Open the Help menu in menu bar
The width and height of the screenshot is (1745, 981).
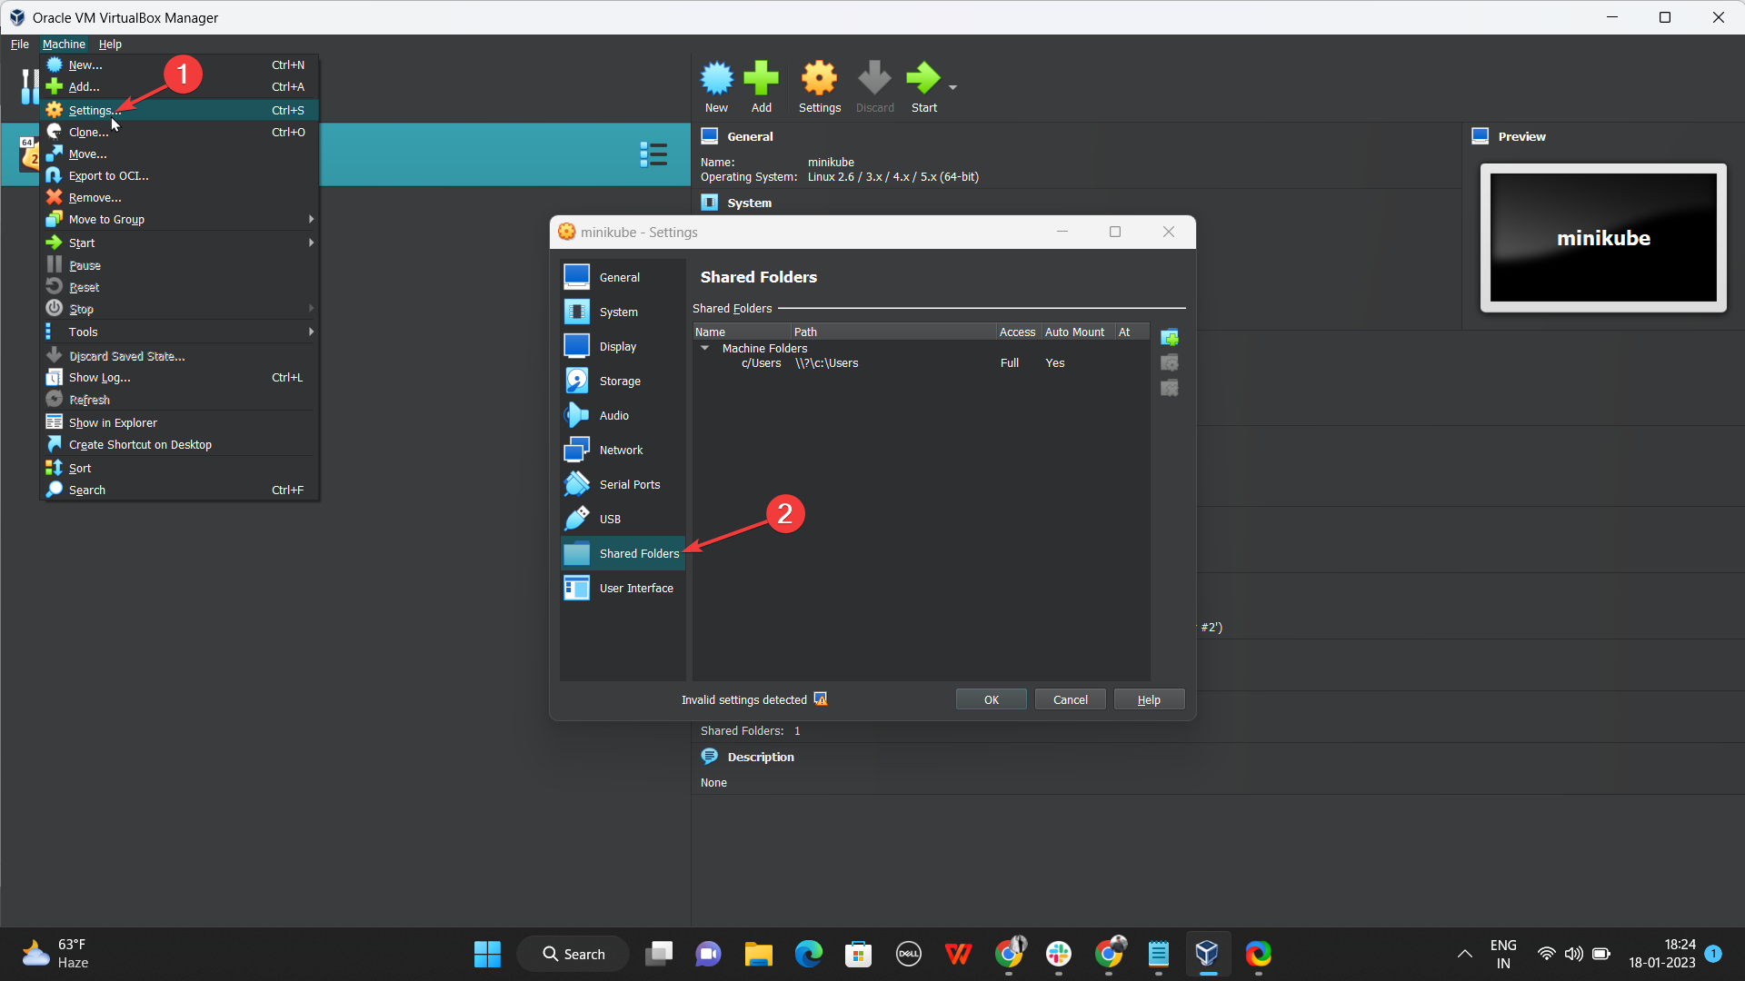click(x=110, y=44)
